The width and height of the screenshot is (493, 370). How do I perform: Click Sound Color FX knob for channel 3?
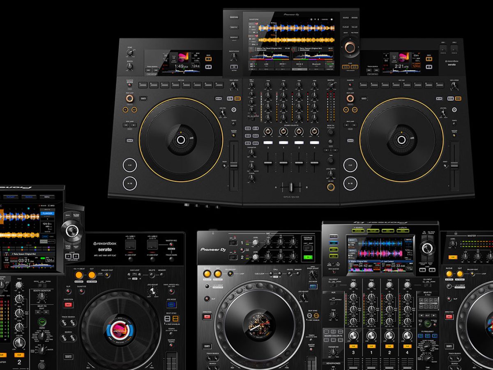[x=268, y=132]
